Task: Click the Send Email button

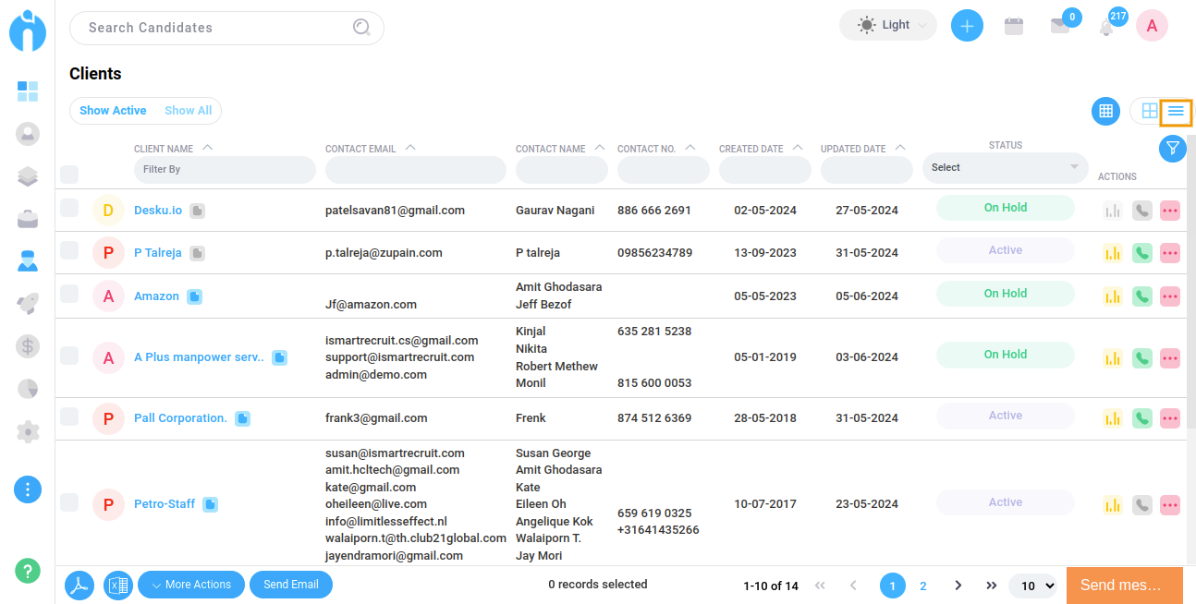Action: (x=291, y=585)
